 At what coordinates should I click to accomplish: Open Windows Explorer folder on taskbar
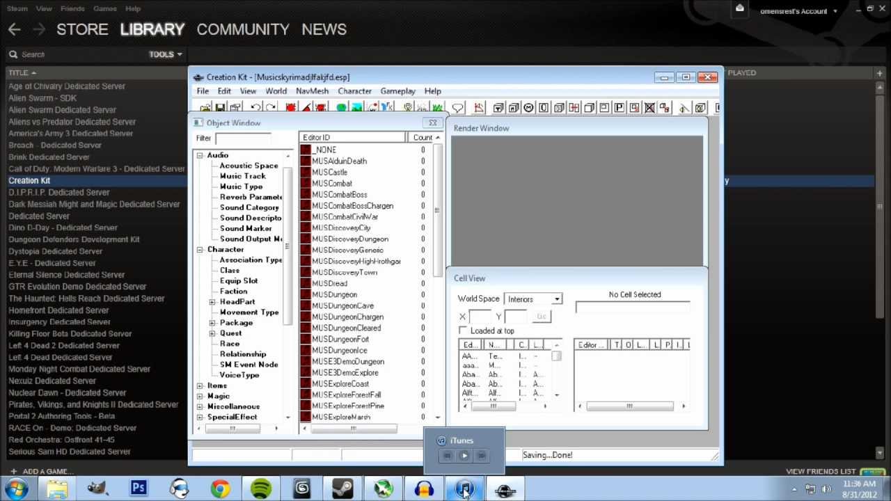click(x=57, y=489)
